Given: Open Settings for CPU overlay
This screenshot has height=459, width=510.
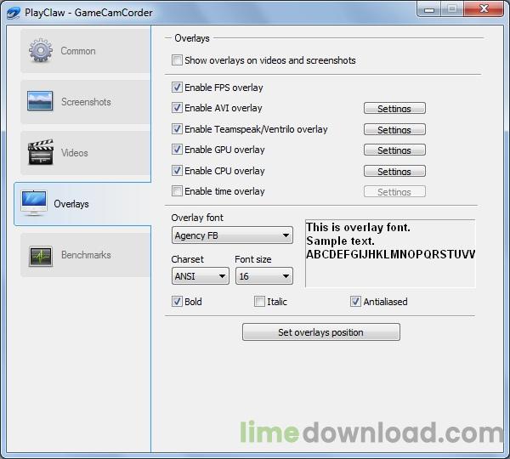Looking at the screenshot, I should (x=394, y=171).
